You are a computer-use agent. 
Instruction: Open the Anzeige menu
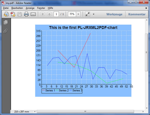pyautogui.click(x=30, y=8)
